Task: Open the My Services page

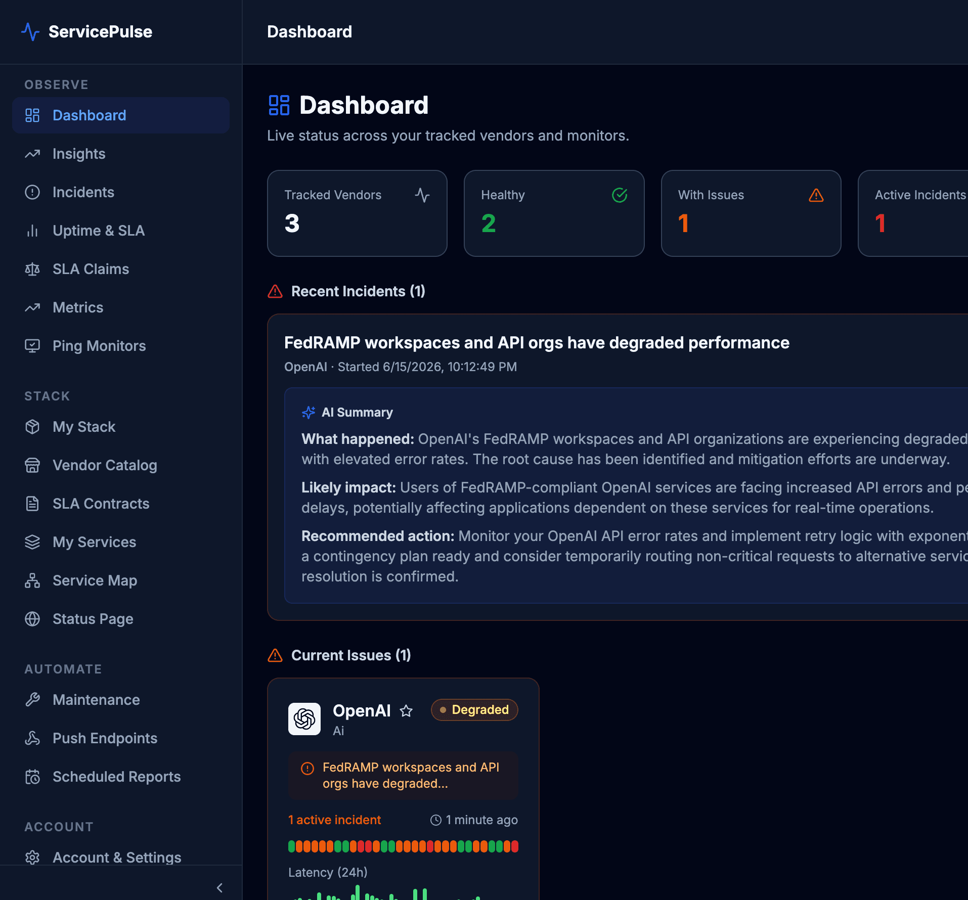Action: point(121,542)
